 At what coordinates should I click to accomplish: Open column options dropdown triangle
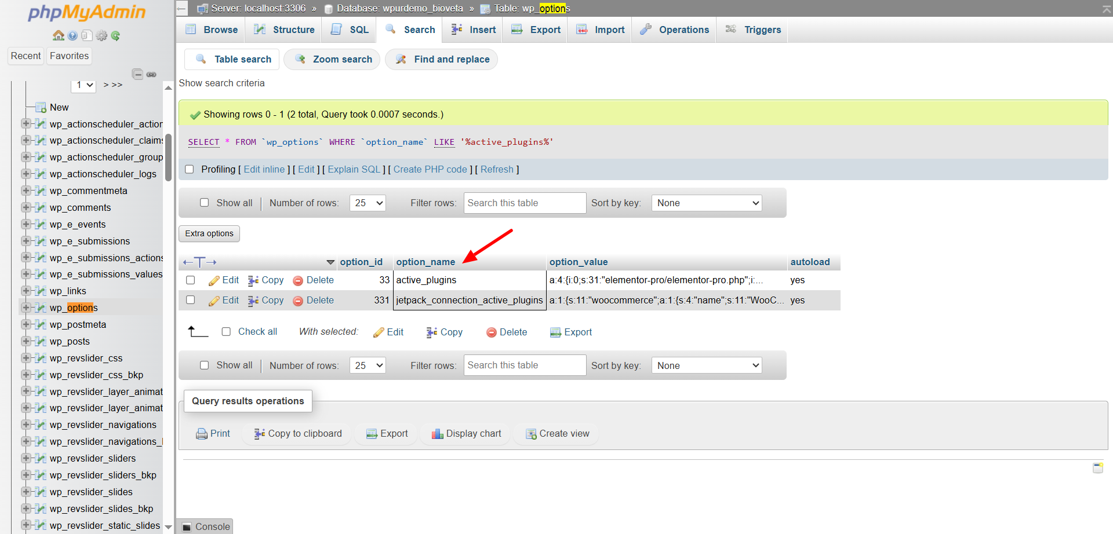330,263
